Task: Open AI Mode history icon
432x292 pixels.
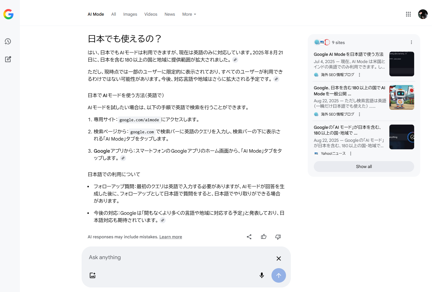Action: (x=8, y=42)
